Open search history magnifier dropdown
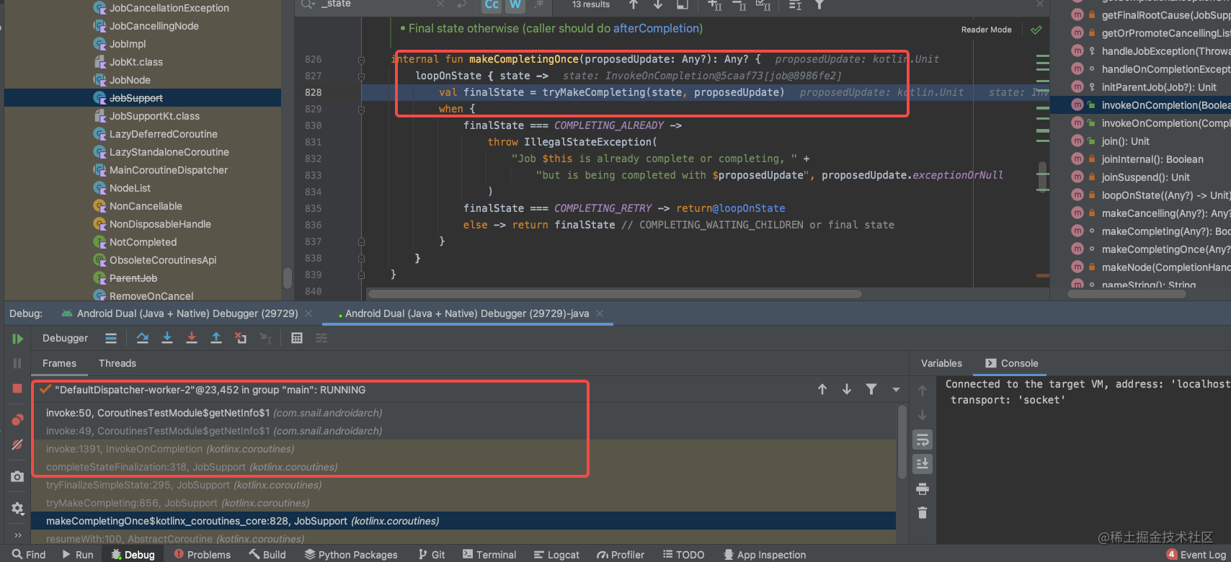This screenshot has height=562, width=1231. coord(308,4)
